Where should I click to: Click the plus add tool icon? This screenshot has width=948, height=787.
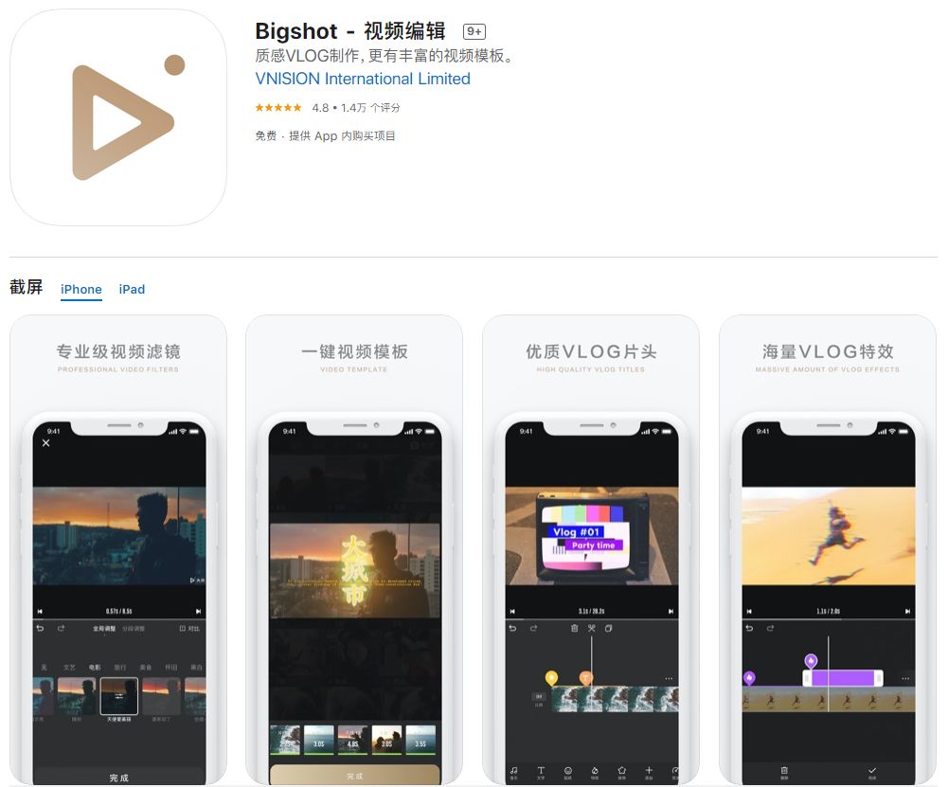tap(649, 772)
